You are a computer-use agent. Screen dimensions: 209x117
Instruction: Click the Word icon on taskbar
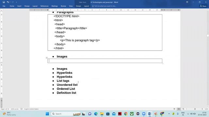coord(150,114)
